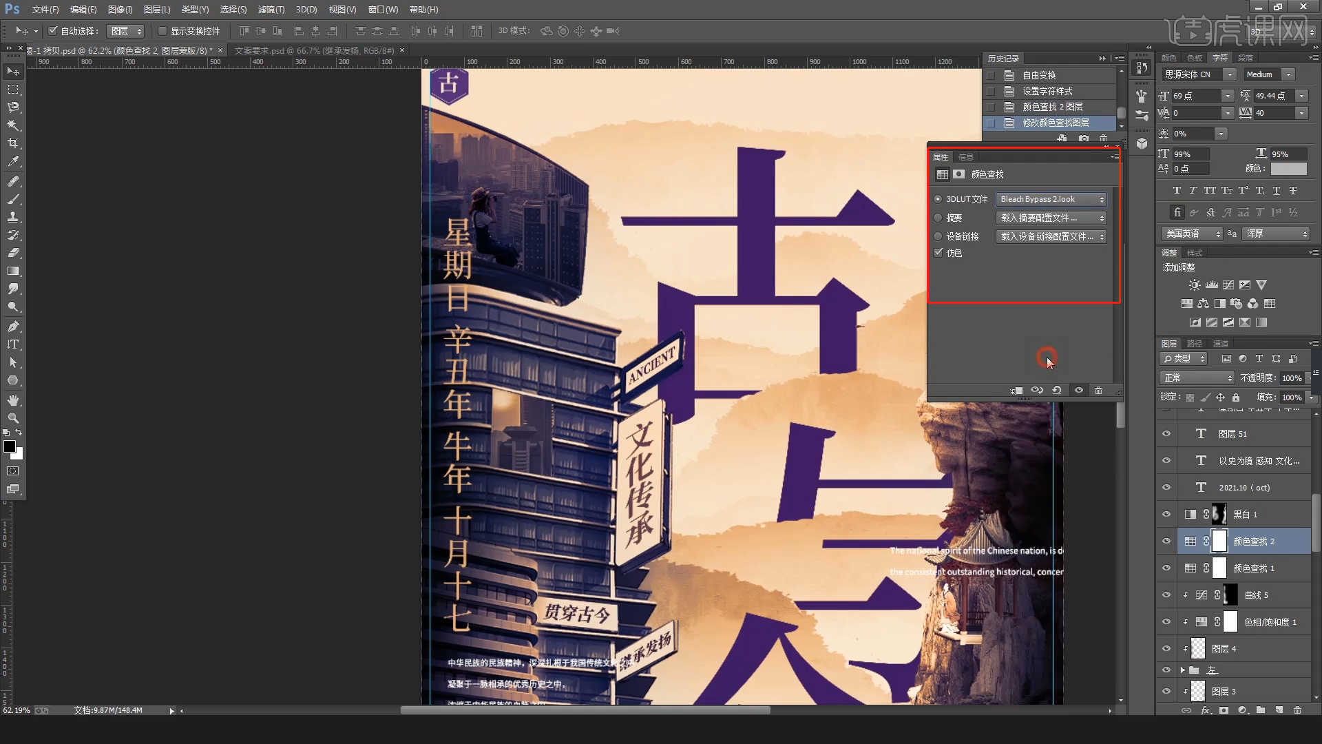This screenshot has width=1322, height=744.
Task: Open the 3DLUT file Bleach Bypass dropdown
Action: pos(1051,199)
